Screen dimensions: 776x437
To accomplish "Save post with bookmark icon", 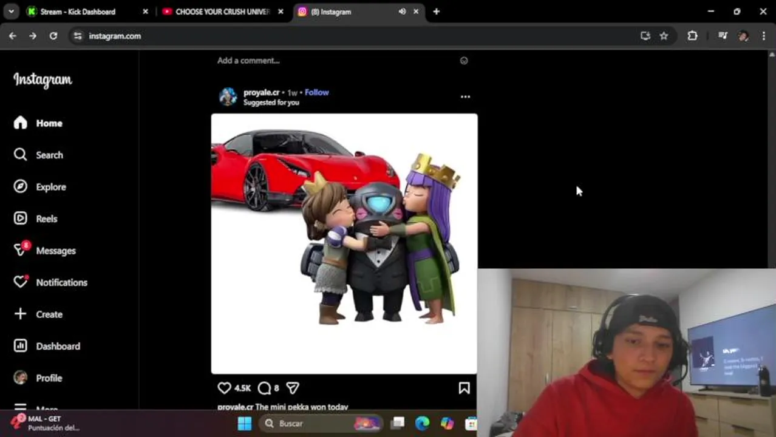I will click(x=464, y=388).
